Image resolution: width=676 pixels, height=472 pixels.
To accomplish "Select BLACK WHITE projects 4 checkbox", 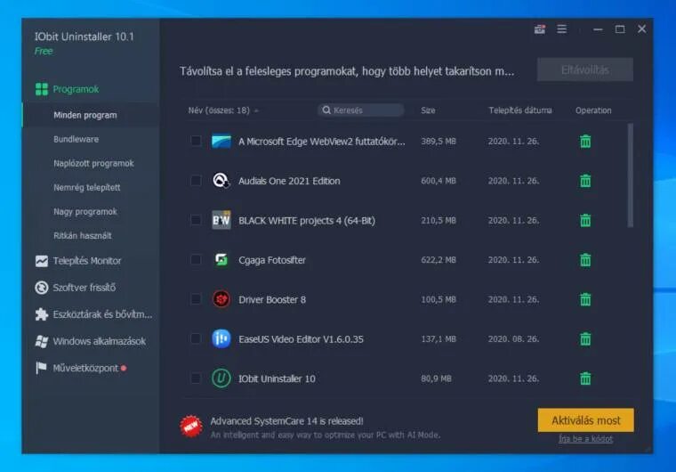I will (196, 220).
